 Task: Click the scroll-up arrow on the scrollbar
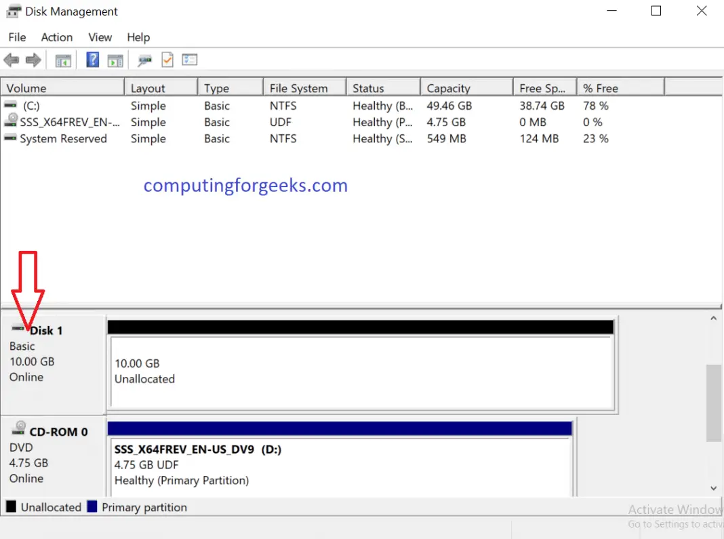(713, 317)
